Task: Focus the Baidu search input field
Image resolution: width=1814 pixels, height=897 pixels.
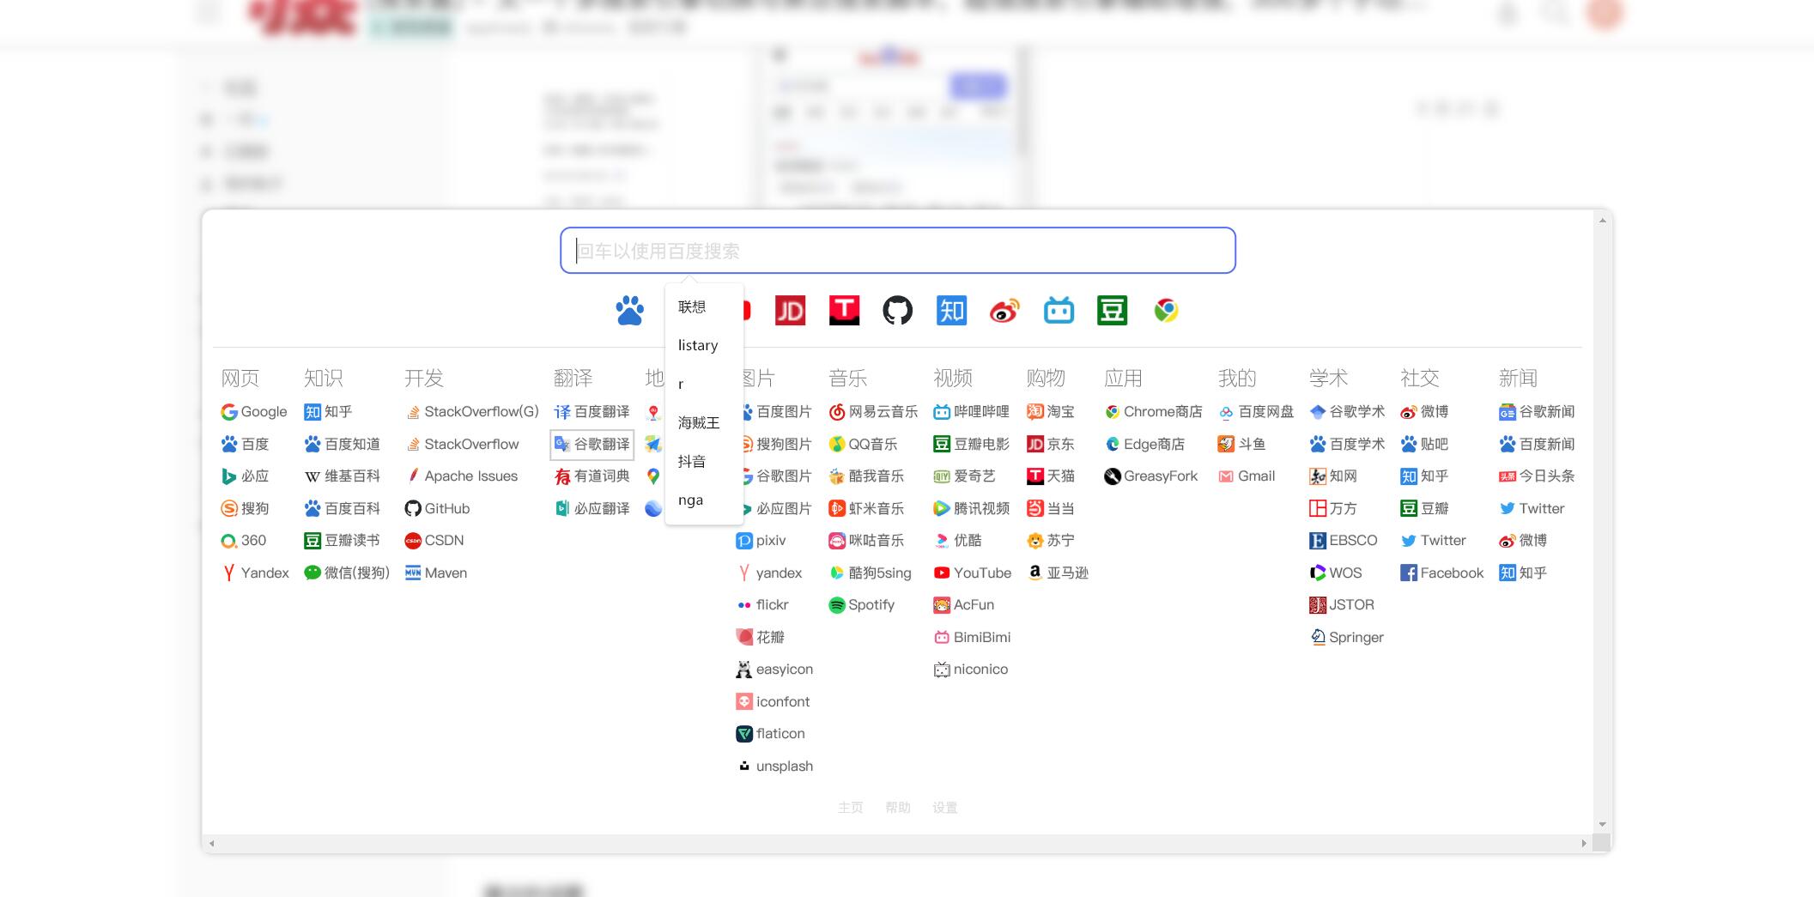Action: (x=897, y=251)
